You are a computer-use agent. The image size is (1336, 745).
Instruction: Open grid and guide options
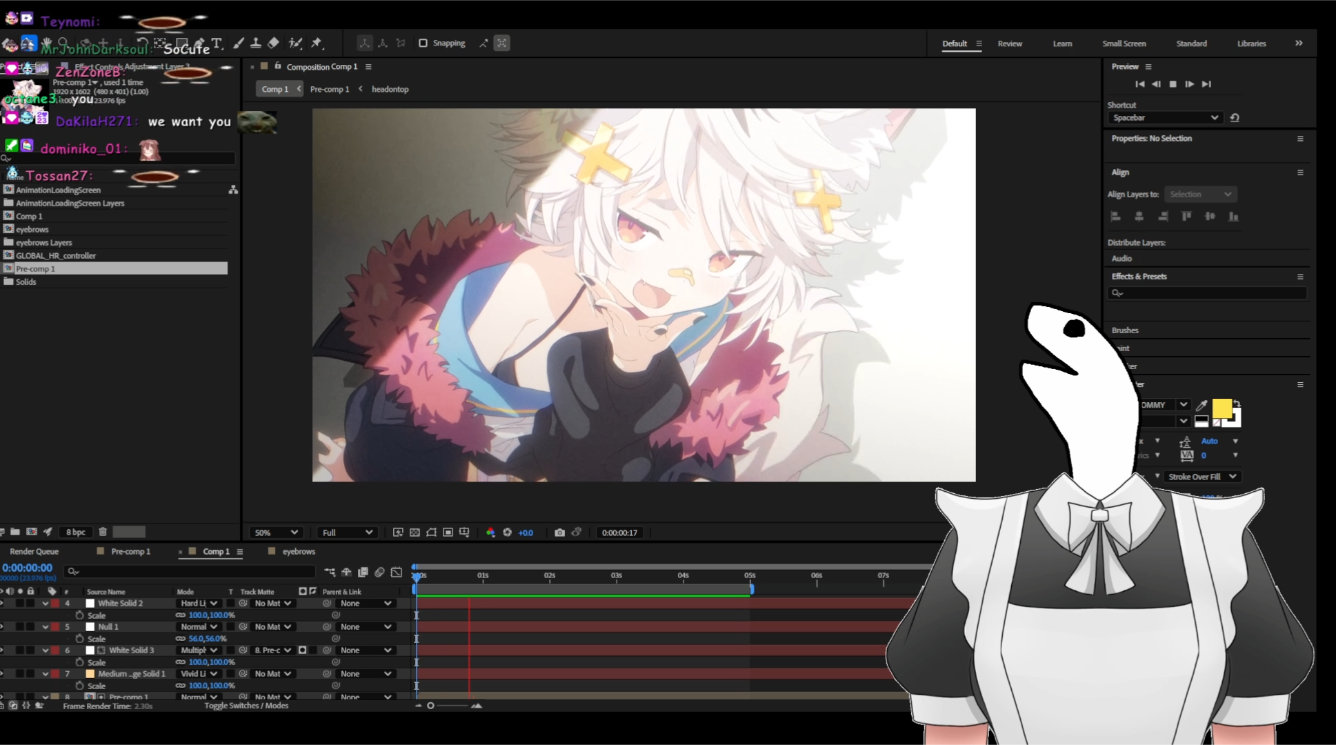tap(465, 533)
